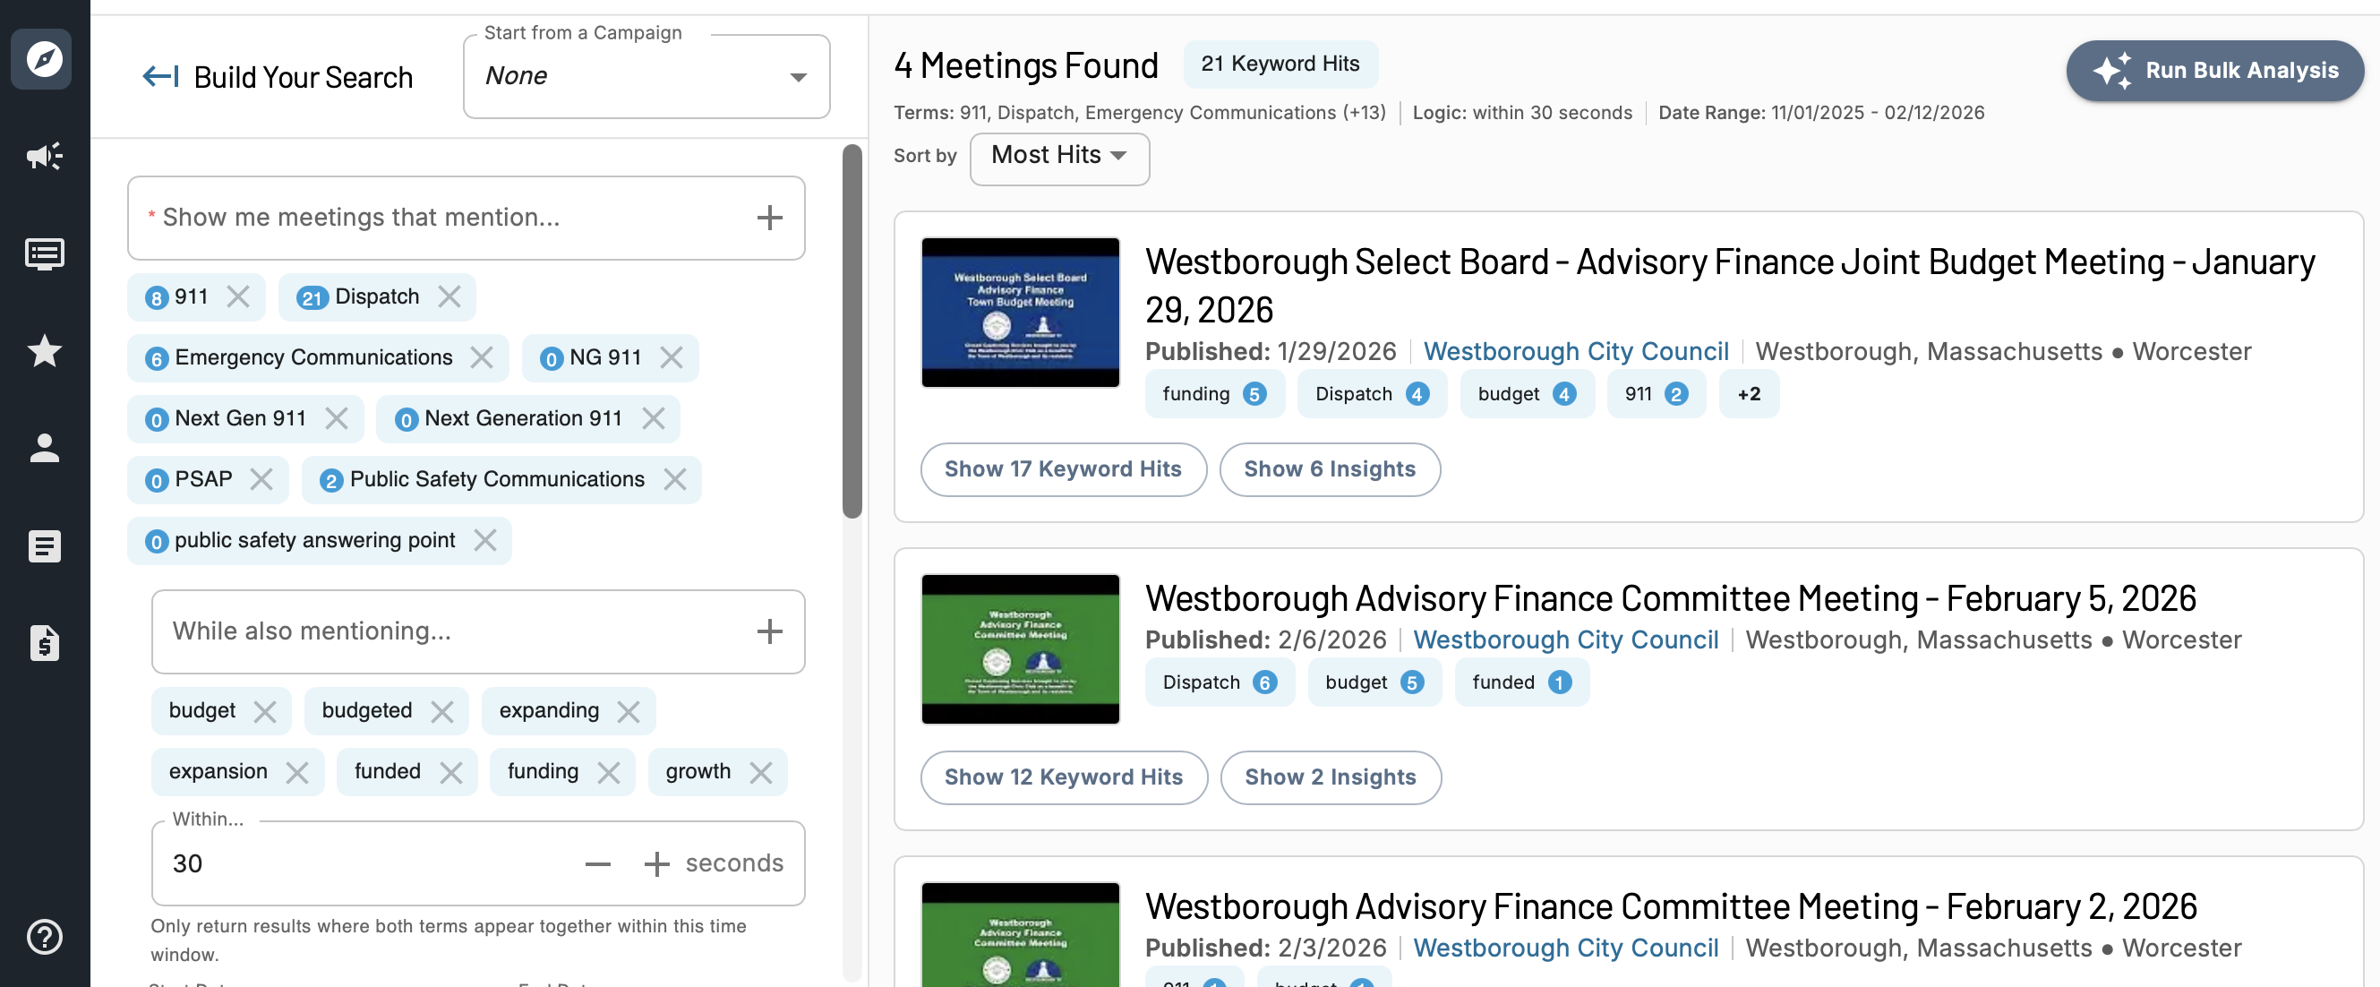
Task: Click plus icon in meetings mention field
Action: point(768,219)
